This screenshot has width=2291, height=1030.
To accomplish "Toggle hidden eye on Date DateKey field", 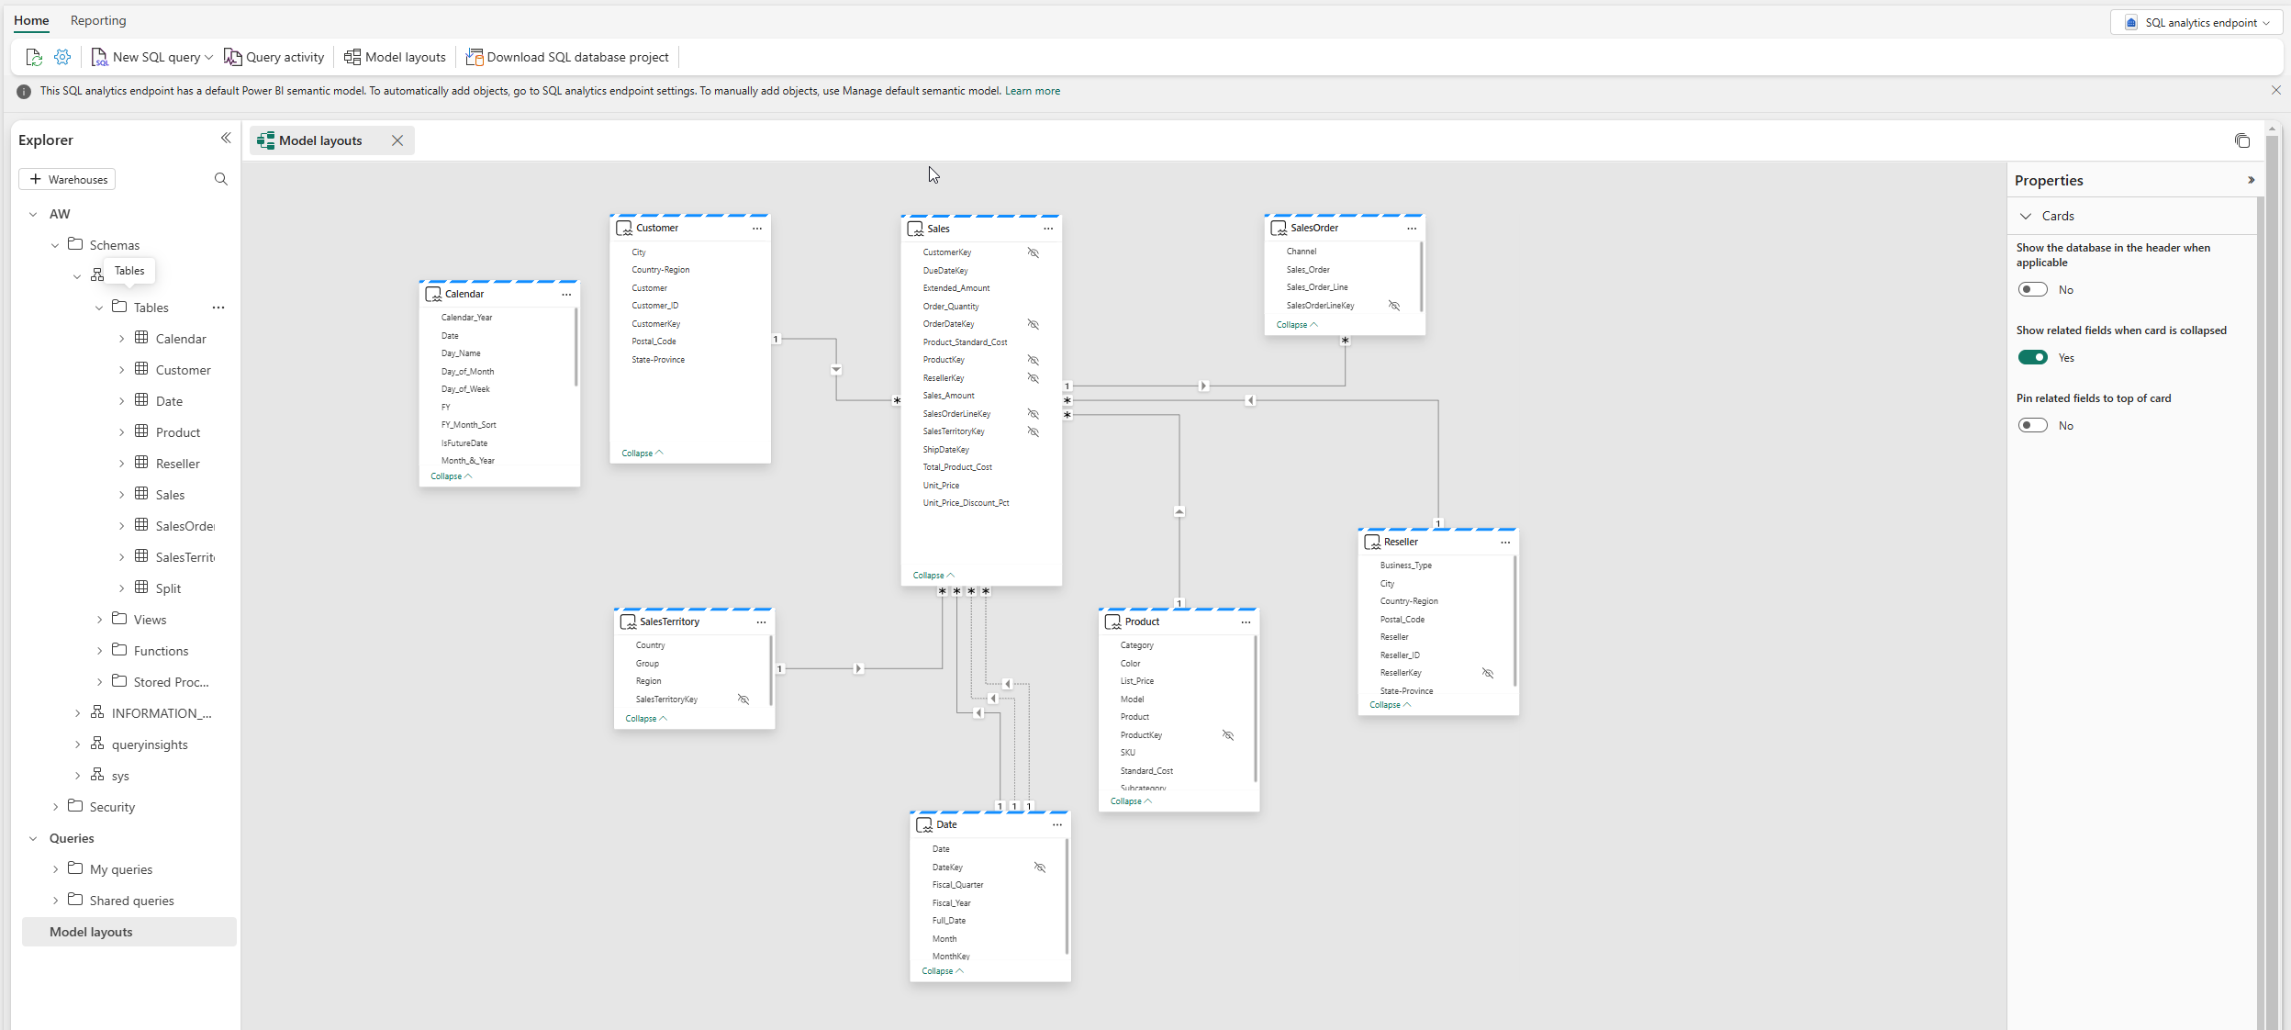I will [x=1040, y=868].
